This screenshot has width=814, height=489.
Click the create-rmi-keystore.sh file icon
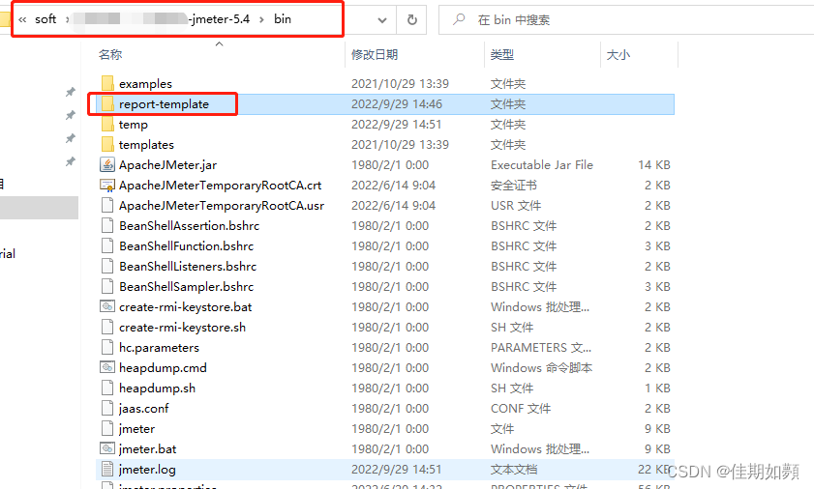click(106, 327)
